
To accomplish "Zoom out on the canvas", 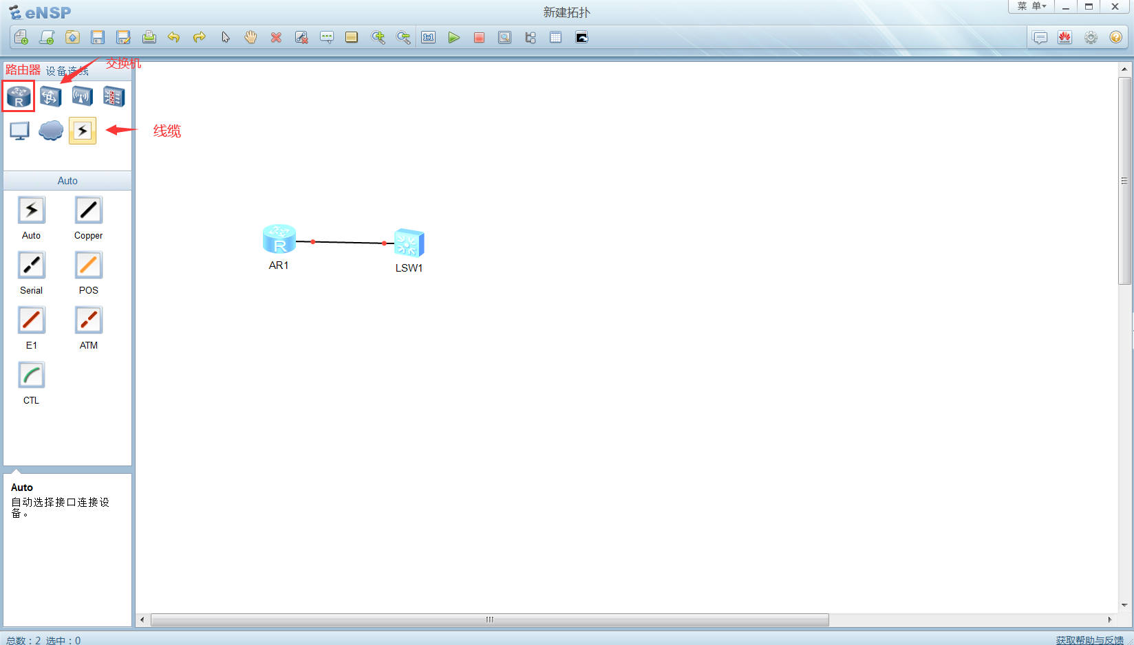I will click(x=403, y=37).
